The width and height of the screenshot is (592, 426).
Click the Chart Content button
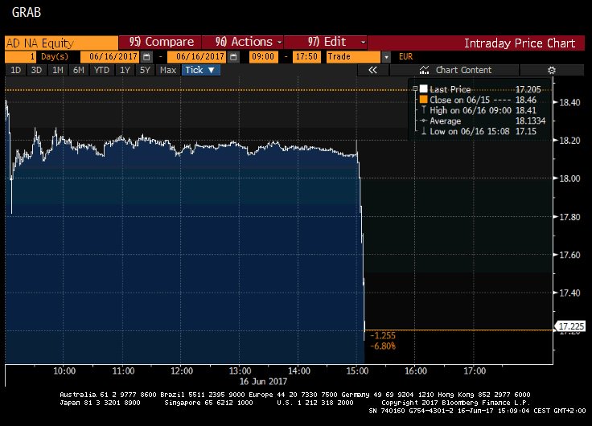pyautogui.click(x=455, y=70)
